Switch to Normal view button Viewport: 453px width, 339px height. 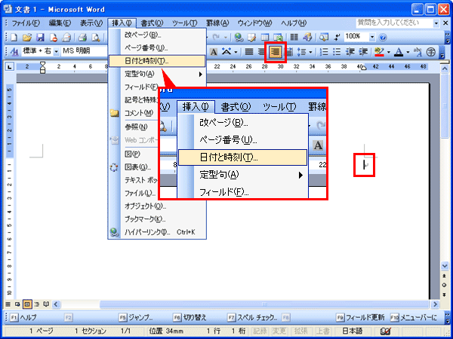click(8, 304)
